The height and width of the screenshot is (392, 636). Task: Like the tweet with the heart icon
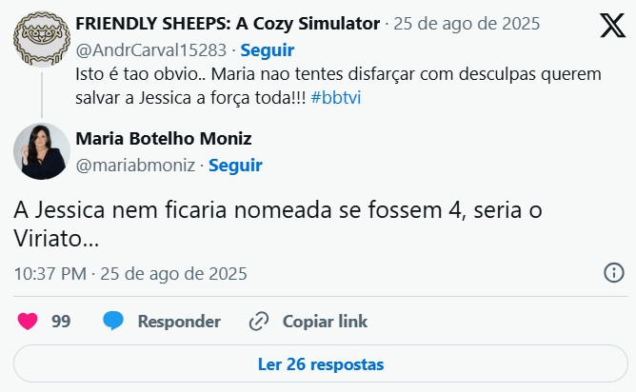[x=28, y=322]
